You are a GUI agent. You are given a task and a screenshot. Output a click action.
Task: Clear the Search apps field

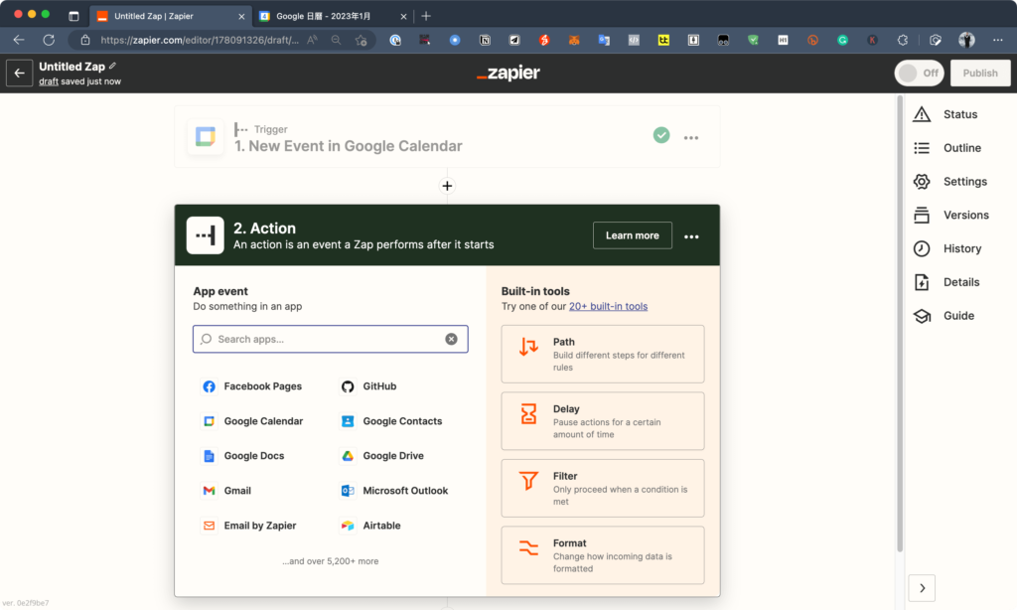coord(452,340)
